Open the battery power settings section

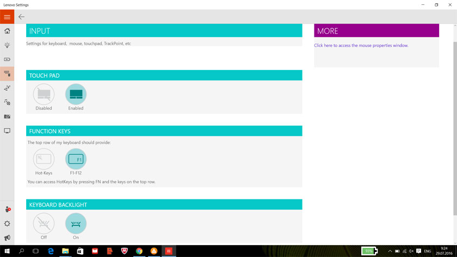7,59
